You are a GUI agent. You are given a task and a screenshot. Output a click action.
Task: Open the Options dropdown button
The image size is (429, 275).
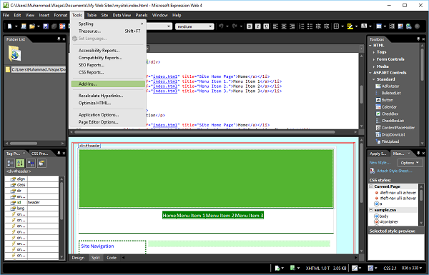tap(410, 163)
